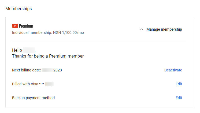Viewport: 200px width, 113px height.
Task: Click the blurred last card digits
Action: (x=49, y=84)
